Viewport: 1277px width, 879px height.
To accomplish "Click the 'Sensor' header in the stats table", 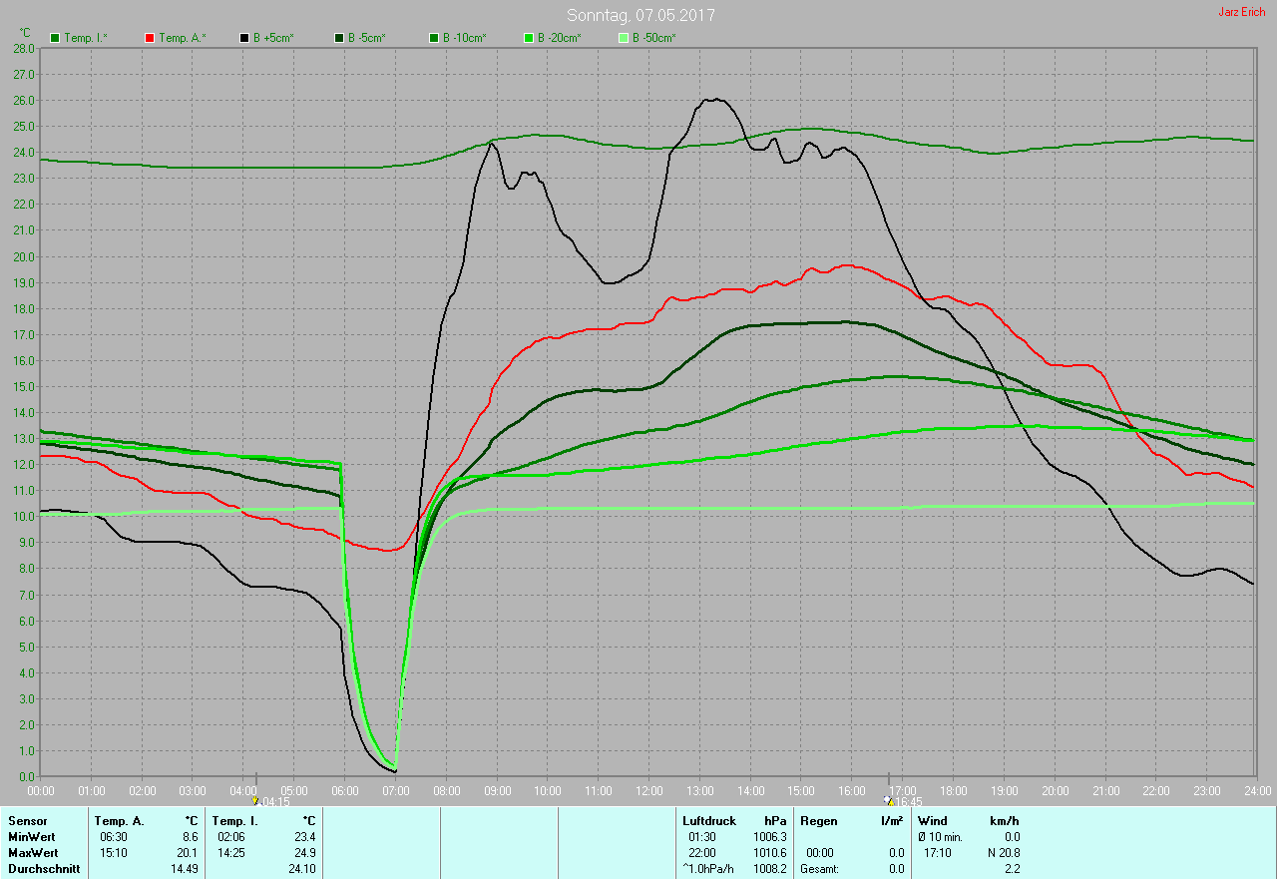I will coord(26,821).
